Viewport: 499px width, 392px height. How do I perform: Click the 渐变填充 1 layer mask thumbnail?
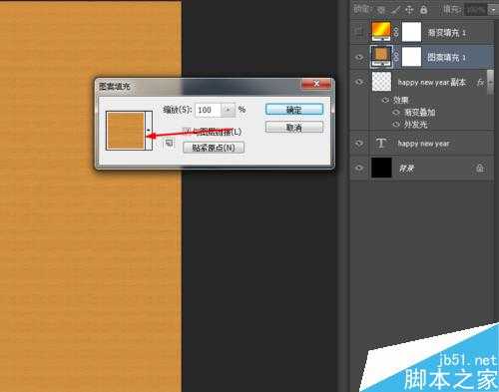(411, 32)
